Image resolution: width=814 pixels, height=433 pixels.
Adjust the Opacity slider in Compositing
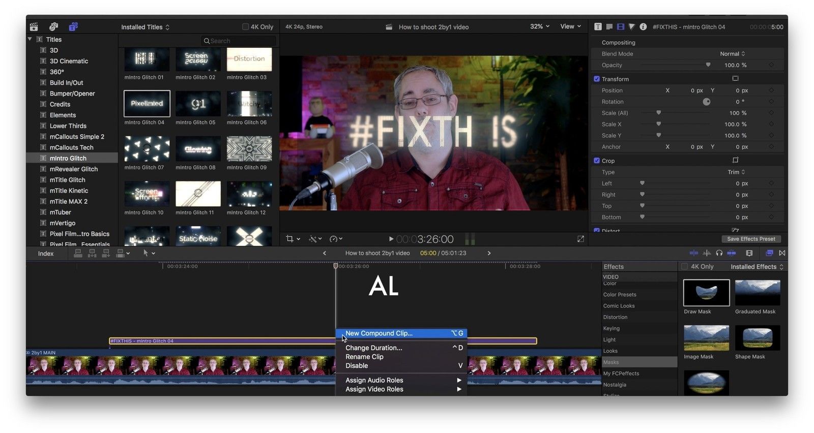(x=708, y=65)
